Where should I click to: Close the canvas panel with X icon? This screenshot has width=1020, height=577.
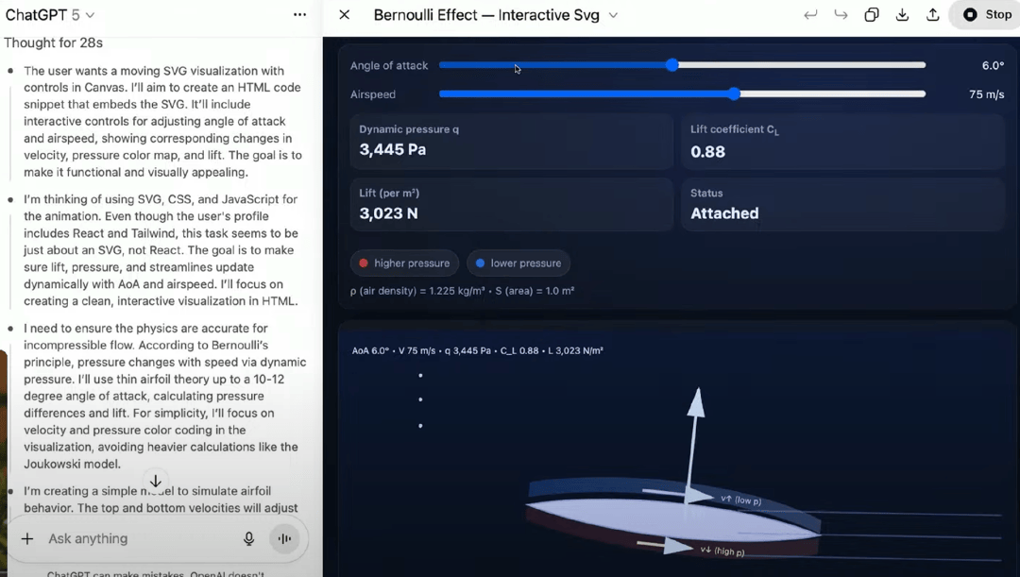(345, 15)
